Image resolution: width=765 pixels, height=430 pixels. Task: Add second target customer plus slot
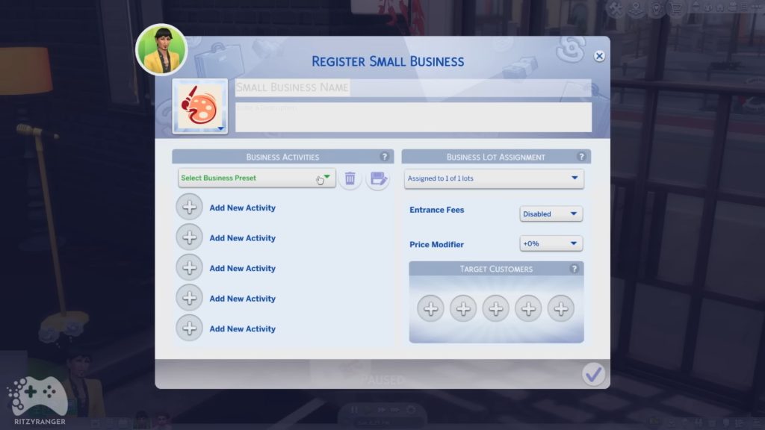pyautogui.click(x=463, y=308)
